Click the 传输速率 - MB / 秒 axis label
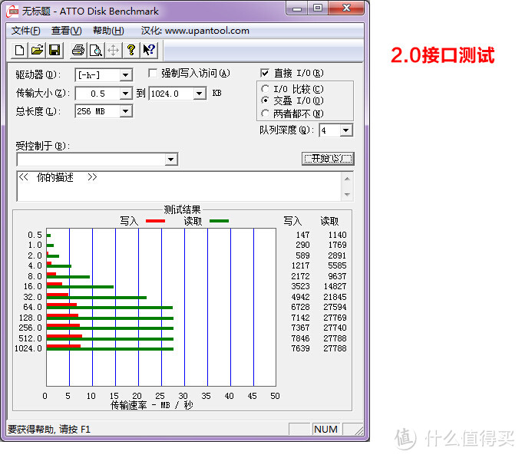 coord(152,405)
